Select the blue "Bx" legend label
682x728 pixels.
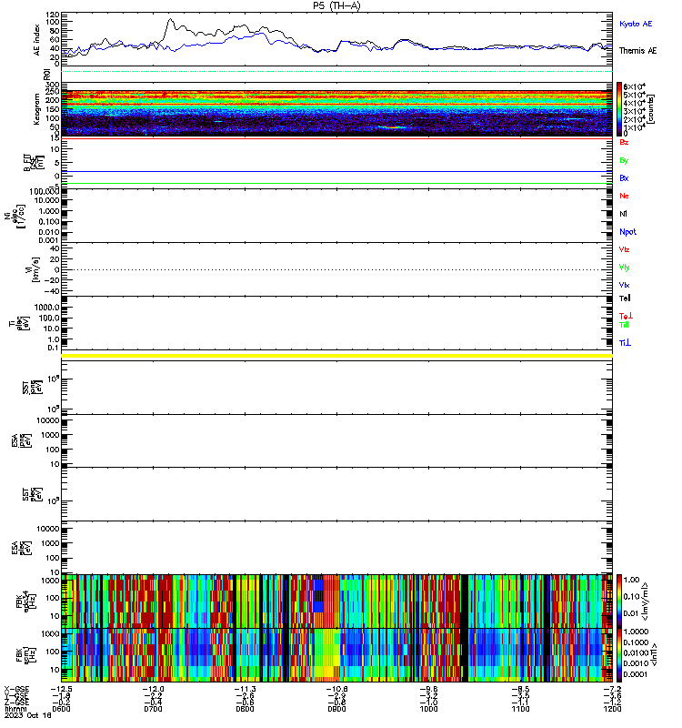pos(624,178)
